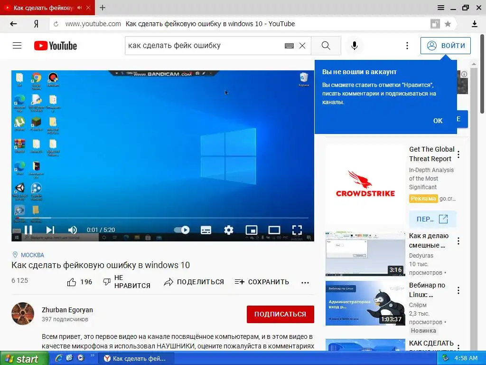Click the ВОЙТИ sign-in button
The height and width of the screenshot is (365, 486).
(445, 46)
